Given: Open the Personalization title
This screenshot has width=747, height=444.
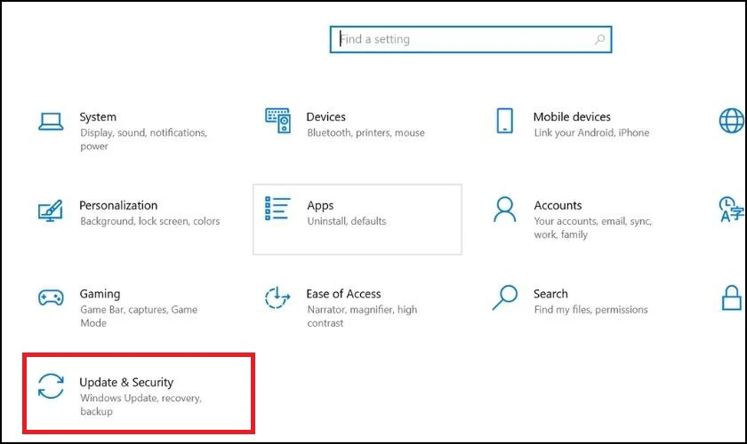Looking at the screenshot, I should coord(118,206).
